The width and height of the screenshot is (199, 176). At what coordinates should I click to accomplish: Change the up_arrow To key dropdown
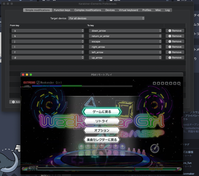[x=125, y=58]
